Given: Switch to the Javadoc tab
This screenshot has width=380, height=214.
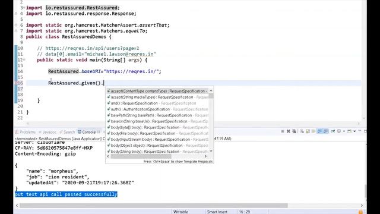Looking at the screenshot, I should point(47,132).
